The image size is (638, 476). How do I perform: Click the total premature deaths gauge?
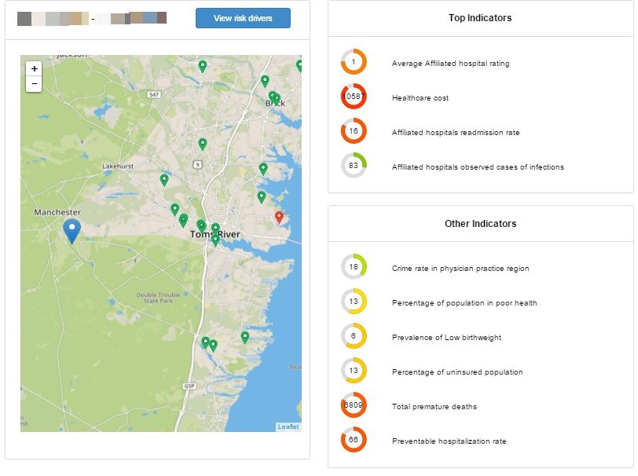[x=354, y=405]
